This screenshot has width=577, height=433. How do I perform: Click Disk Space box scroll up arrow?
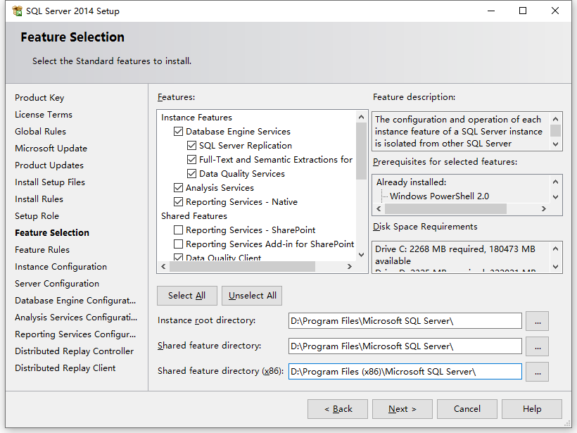pyautogui.click(x=556, y=249)
